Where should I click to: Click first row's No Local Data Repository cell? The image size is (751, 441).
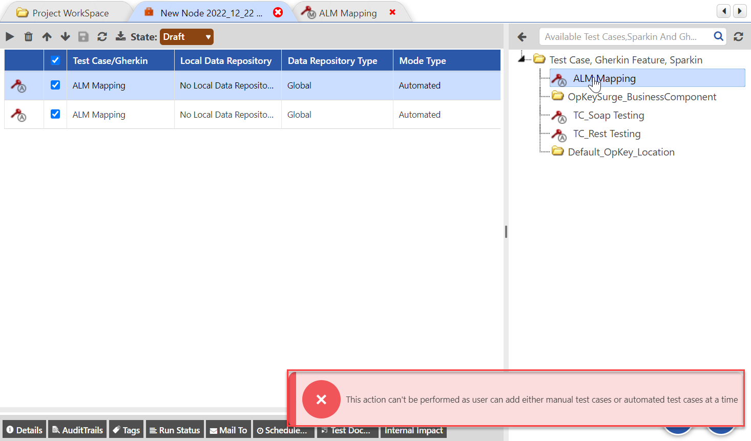[x=228, y=85]
